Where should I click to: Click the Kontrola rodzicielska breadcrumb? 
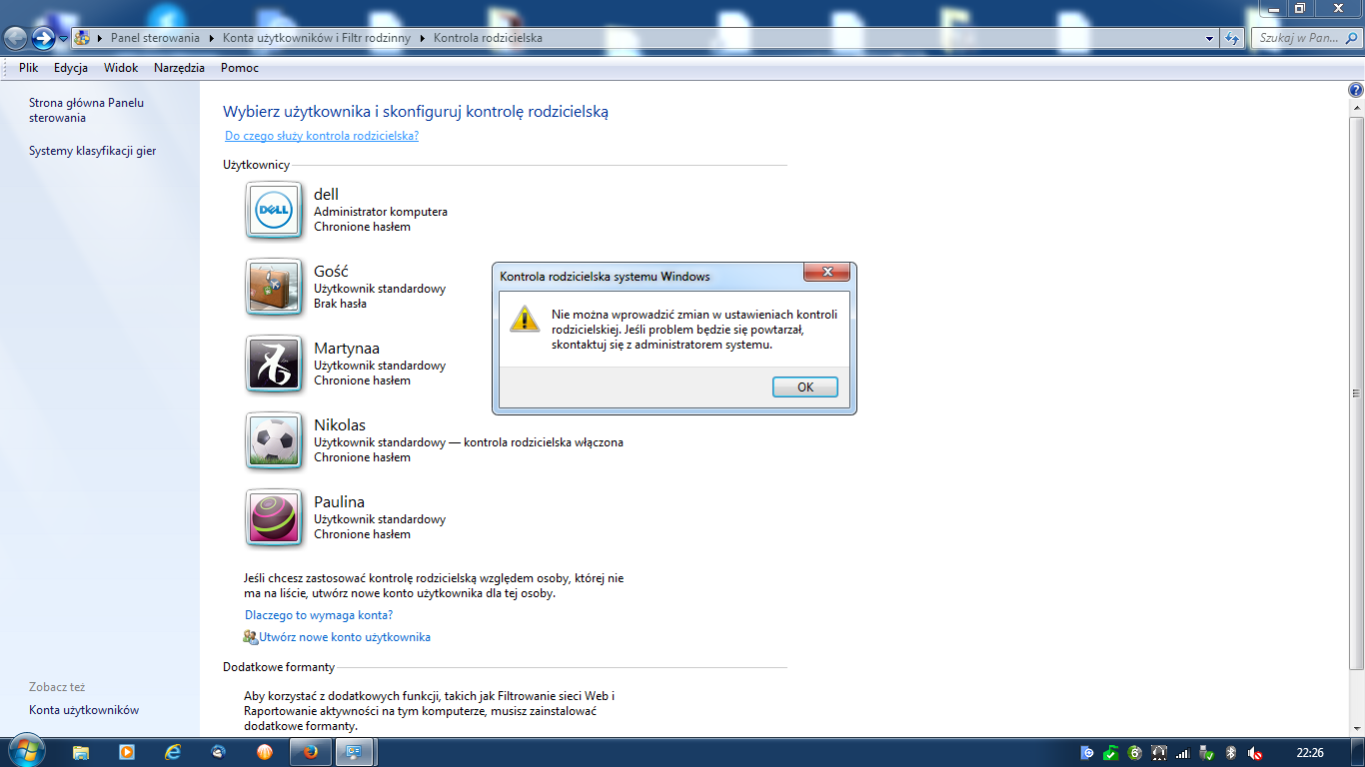(x=488, y=38)
